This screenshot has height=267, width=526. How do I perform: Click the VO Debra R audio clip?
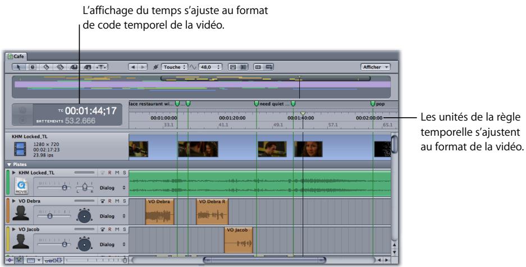(x=212, y=211)
